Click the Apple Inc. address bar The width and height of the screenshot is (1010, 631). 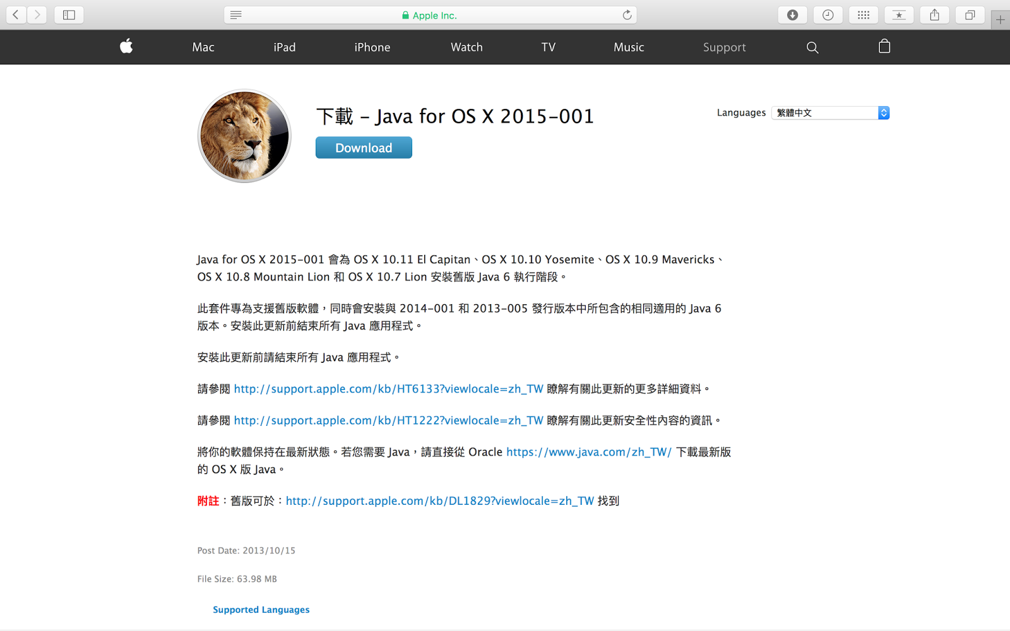point(431,15)
